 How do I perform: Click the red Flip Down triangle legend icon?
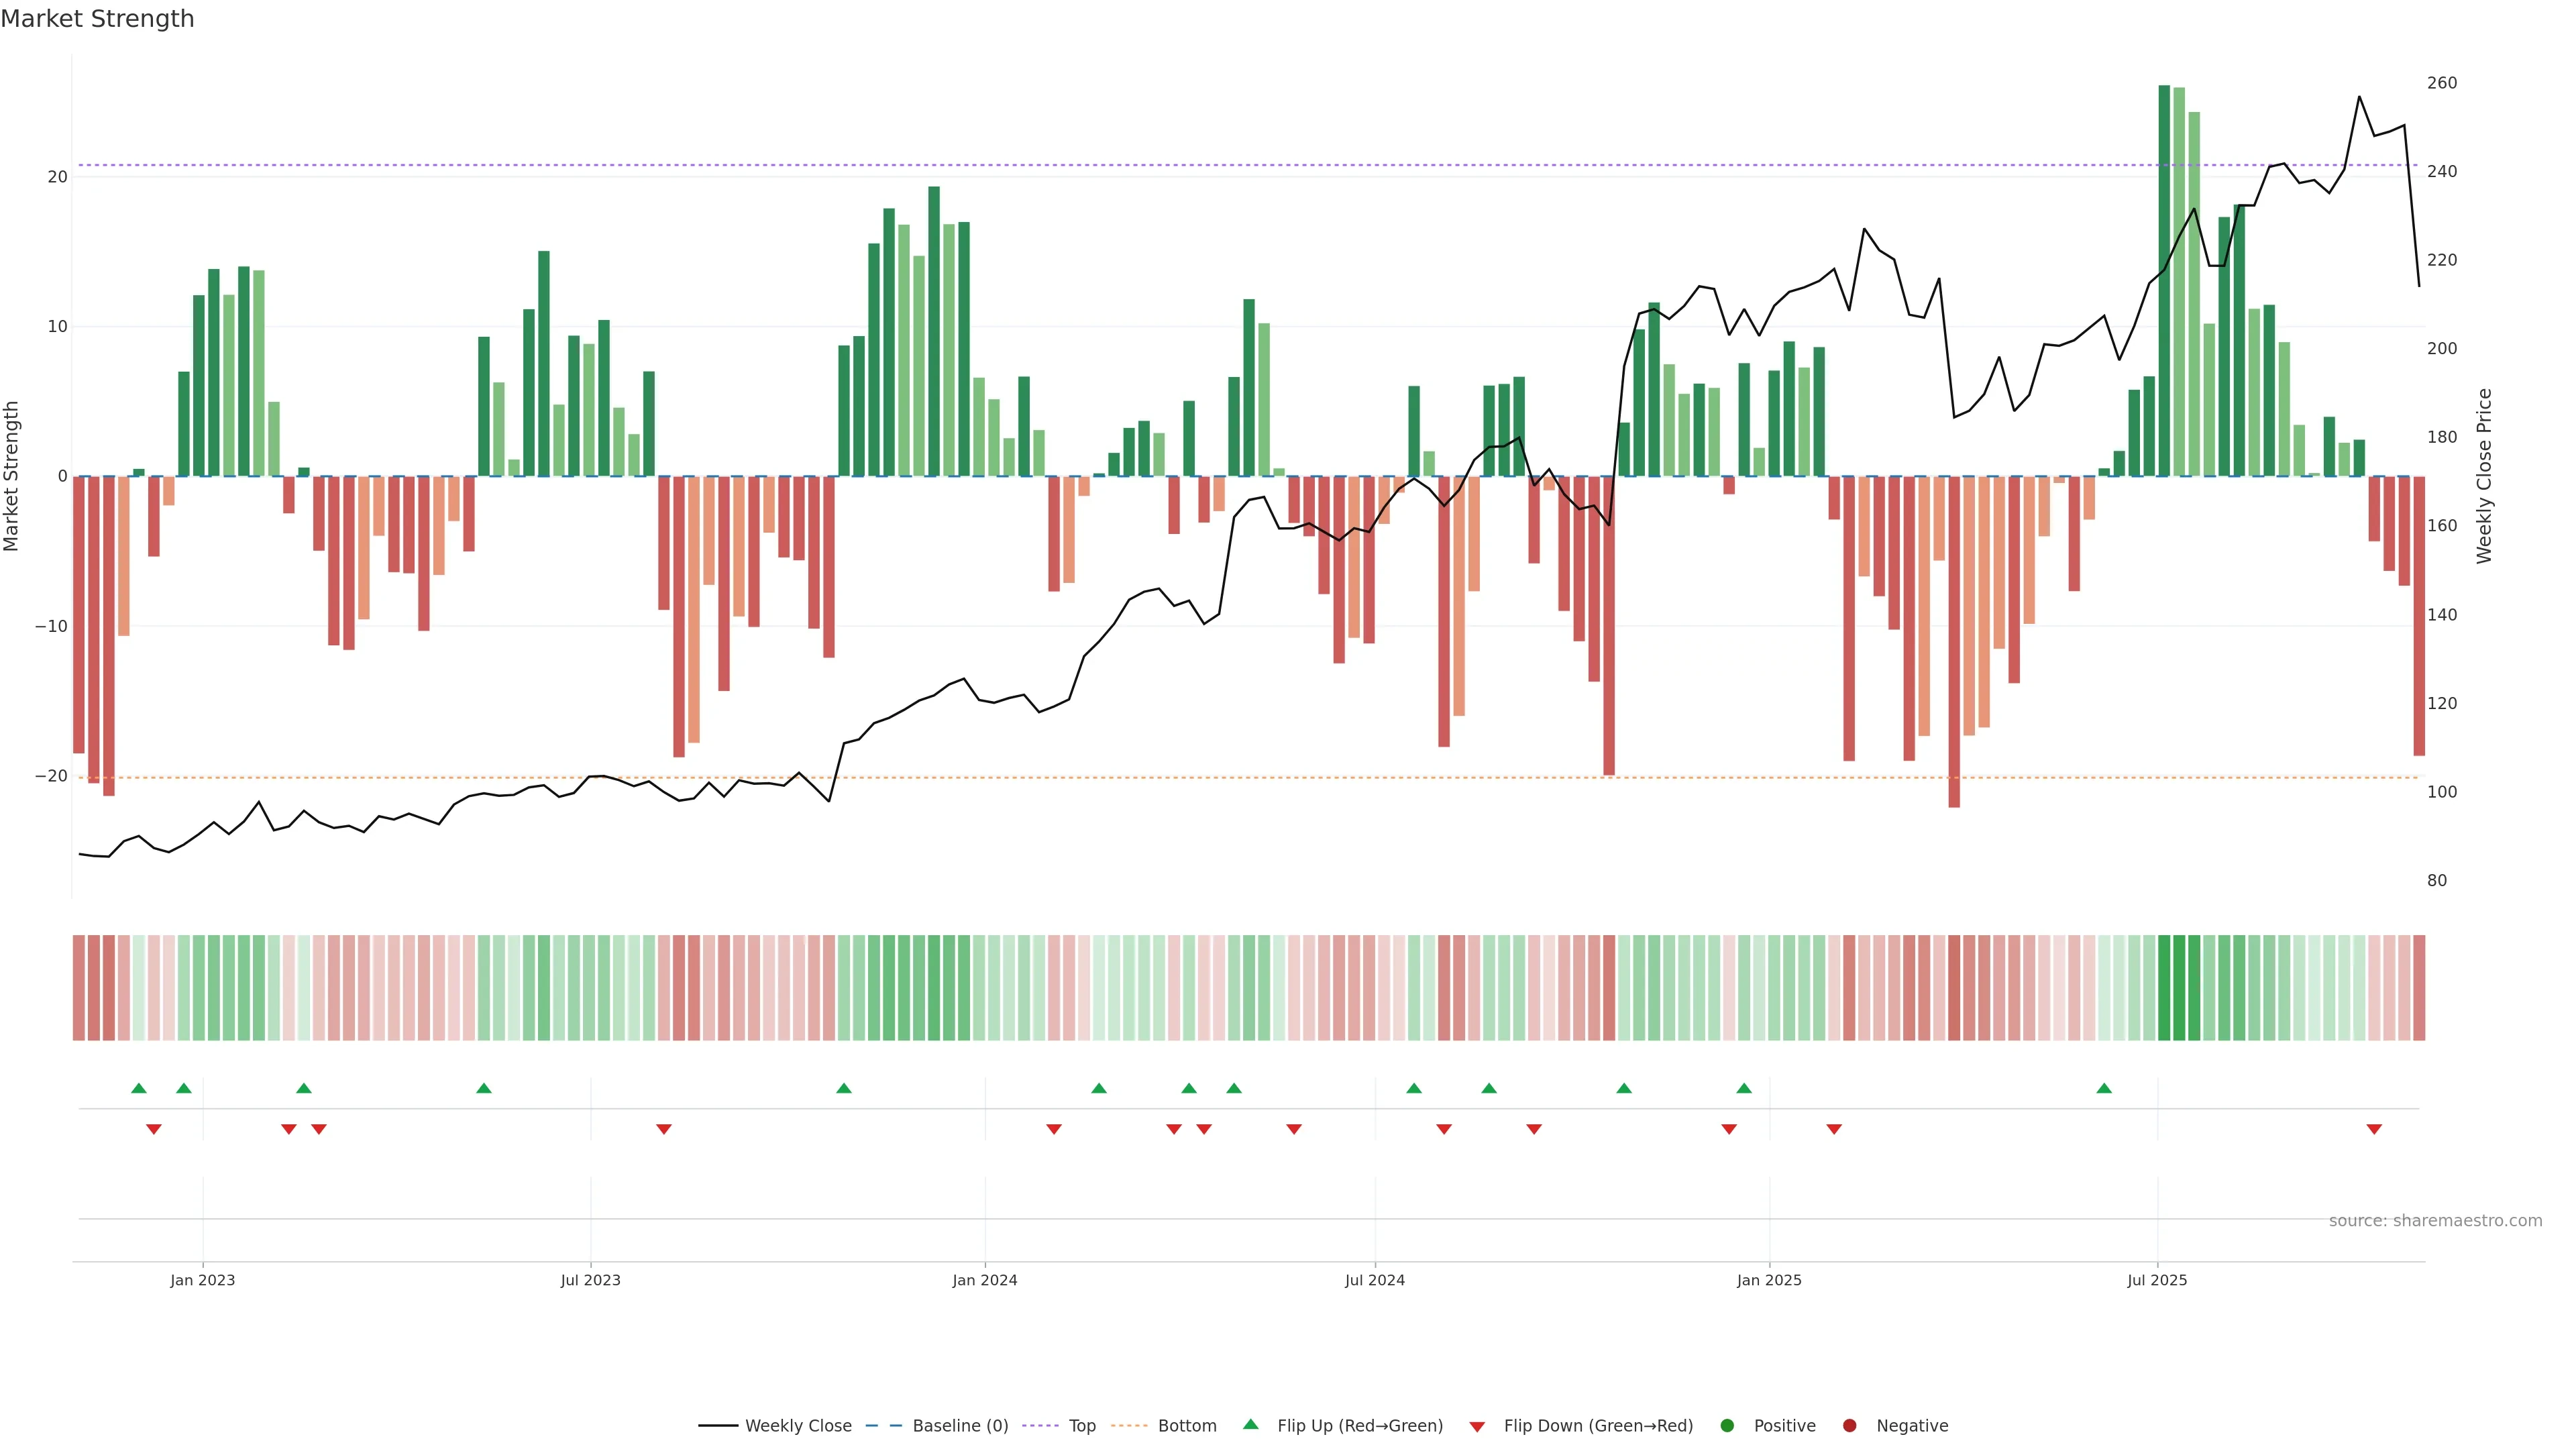point(1476,1426)
